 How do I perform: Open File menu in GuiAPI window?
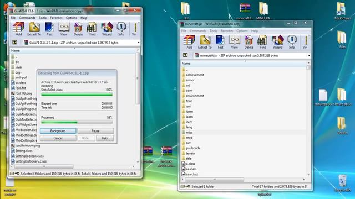tap(13, 18)
